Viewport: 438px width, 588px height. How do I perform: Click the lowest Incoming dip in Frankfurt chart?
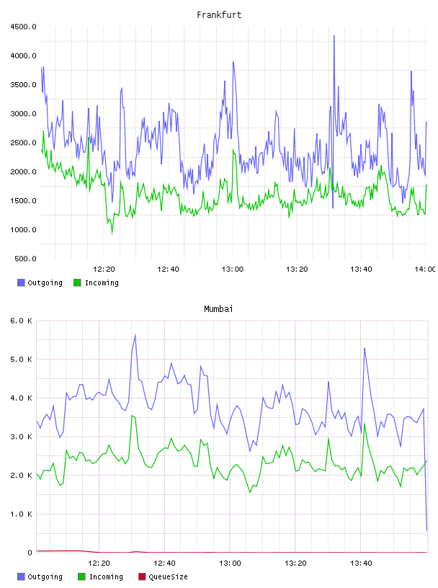point(112,233)
